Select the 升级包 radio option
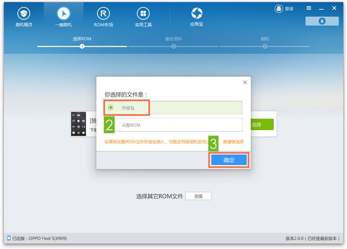 point(174,108)
